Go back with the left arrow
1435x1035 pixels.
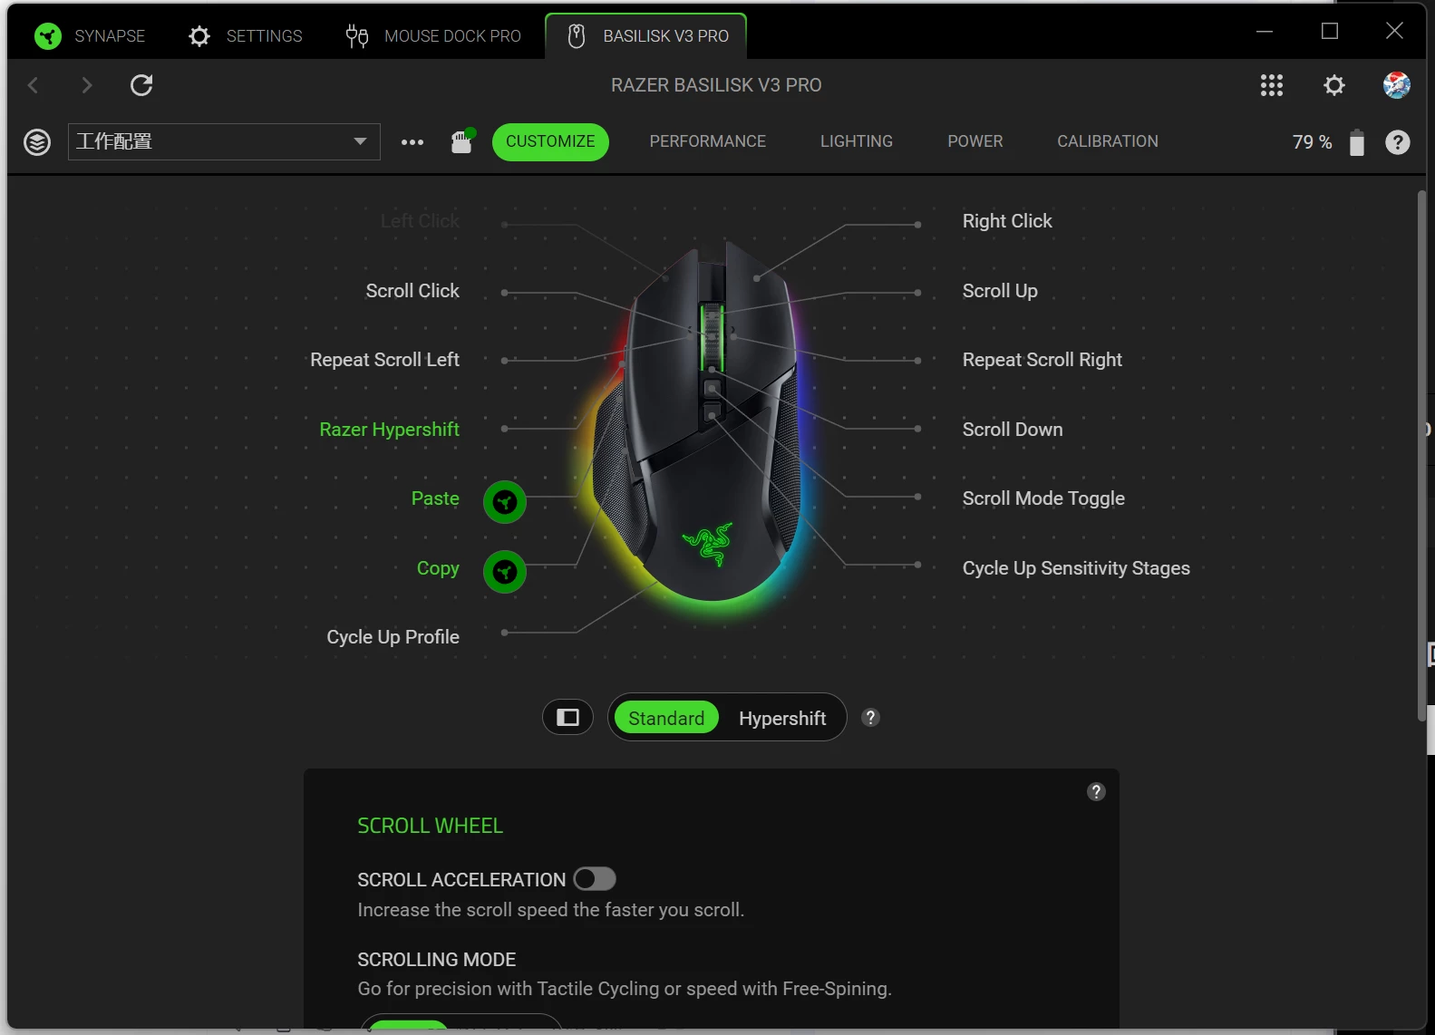tap(34, 85)
